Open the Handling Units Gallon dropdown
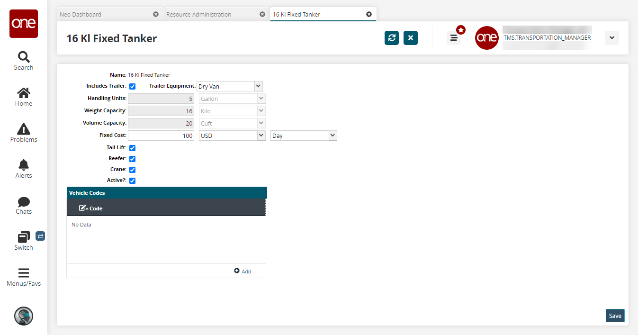 [233, 99]
